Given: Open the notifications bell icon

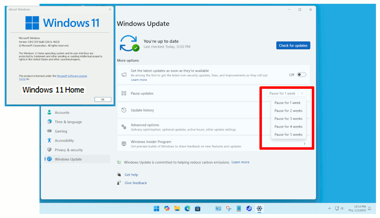Looking at the screenshot, I should pos(370,208).
